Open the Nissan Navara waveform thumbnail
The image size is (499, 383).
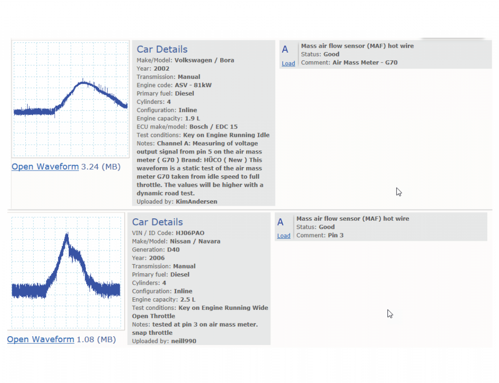pos(66,272)
